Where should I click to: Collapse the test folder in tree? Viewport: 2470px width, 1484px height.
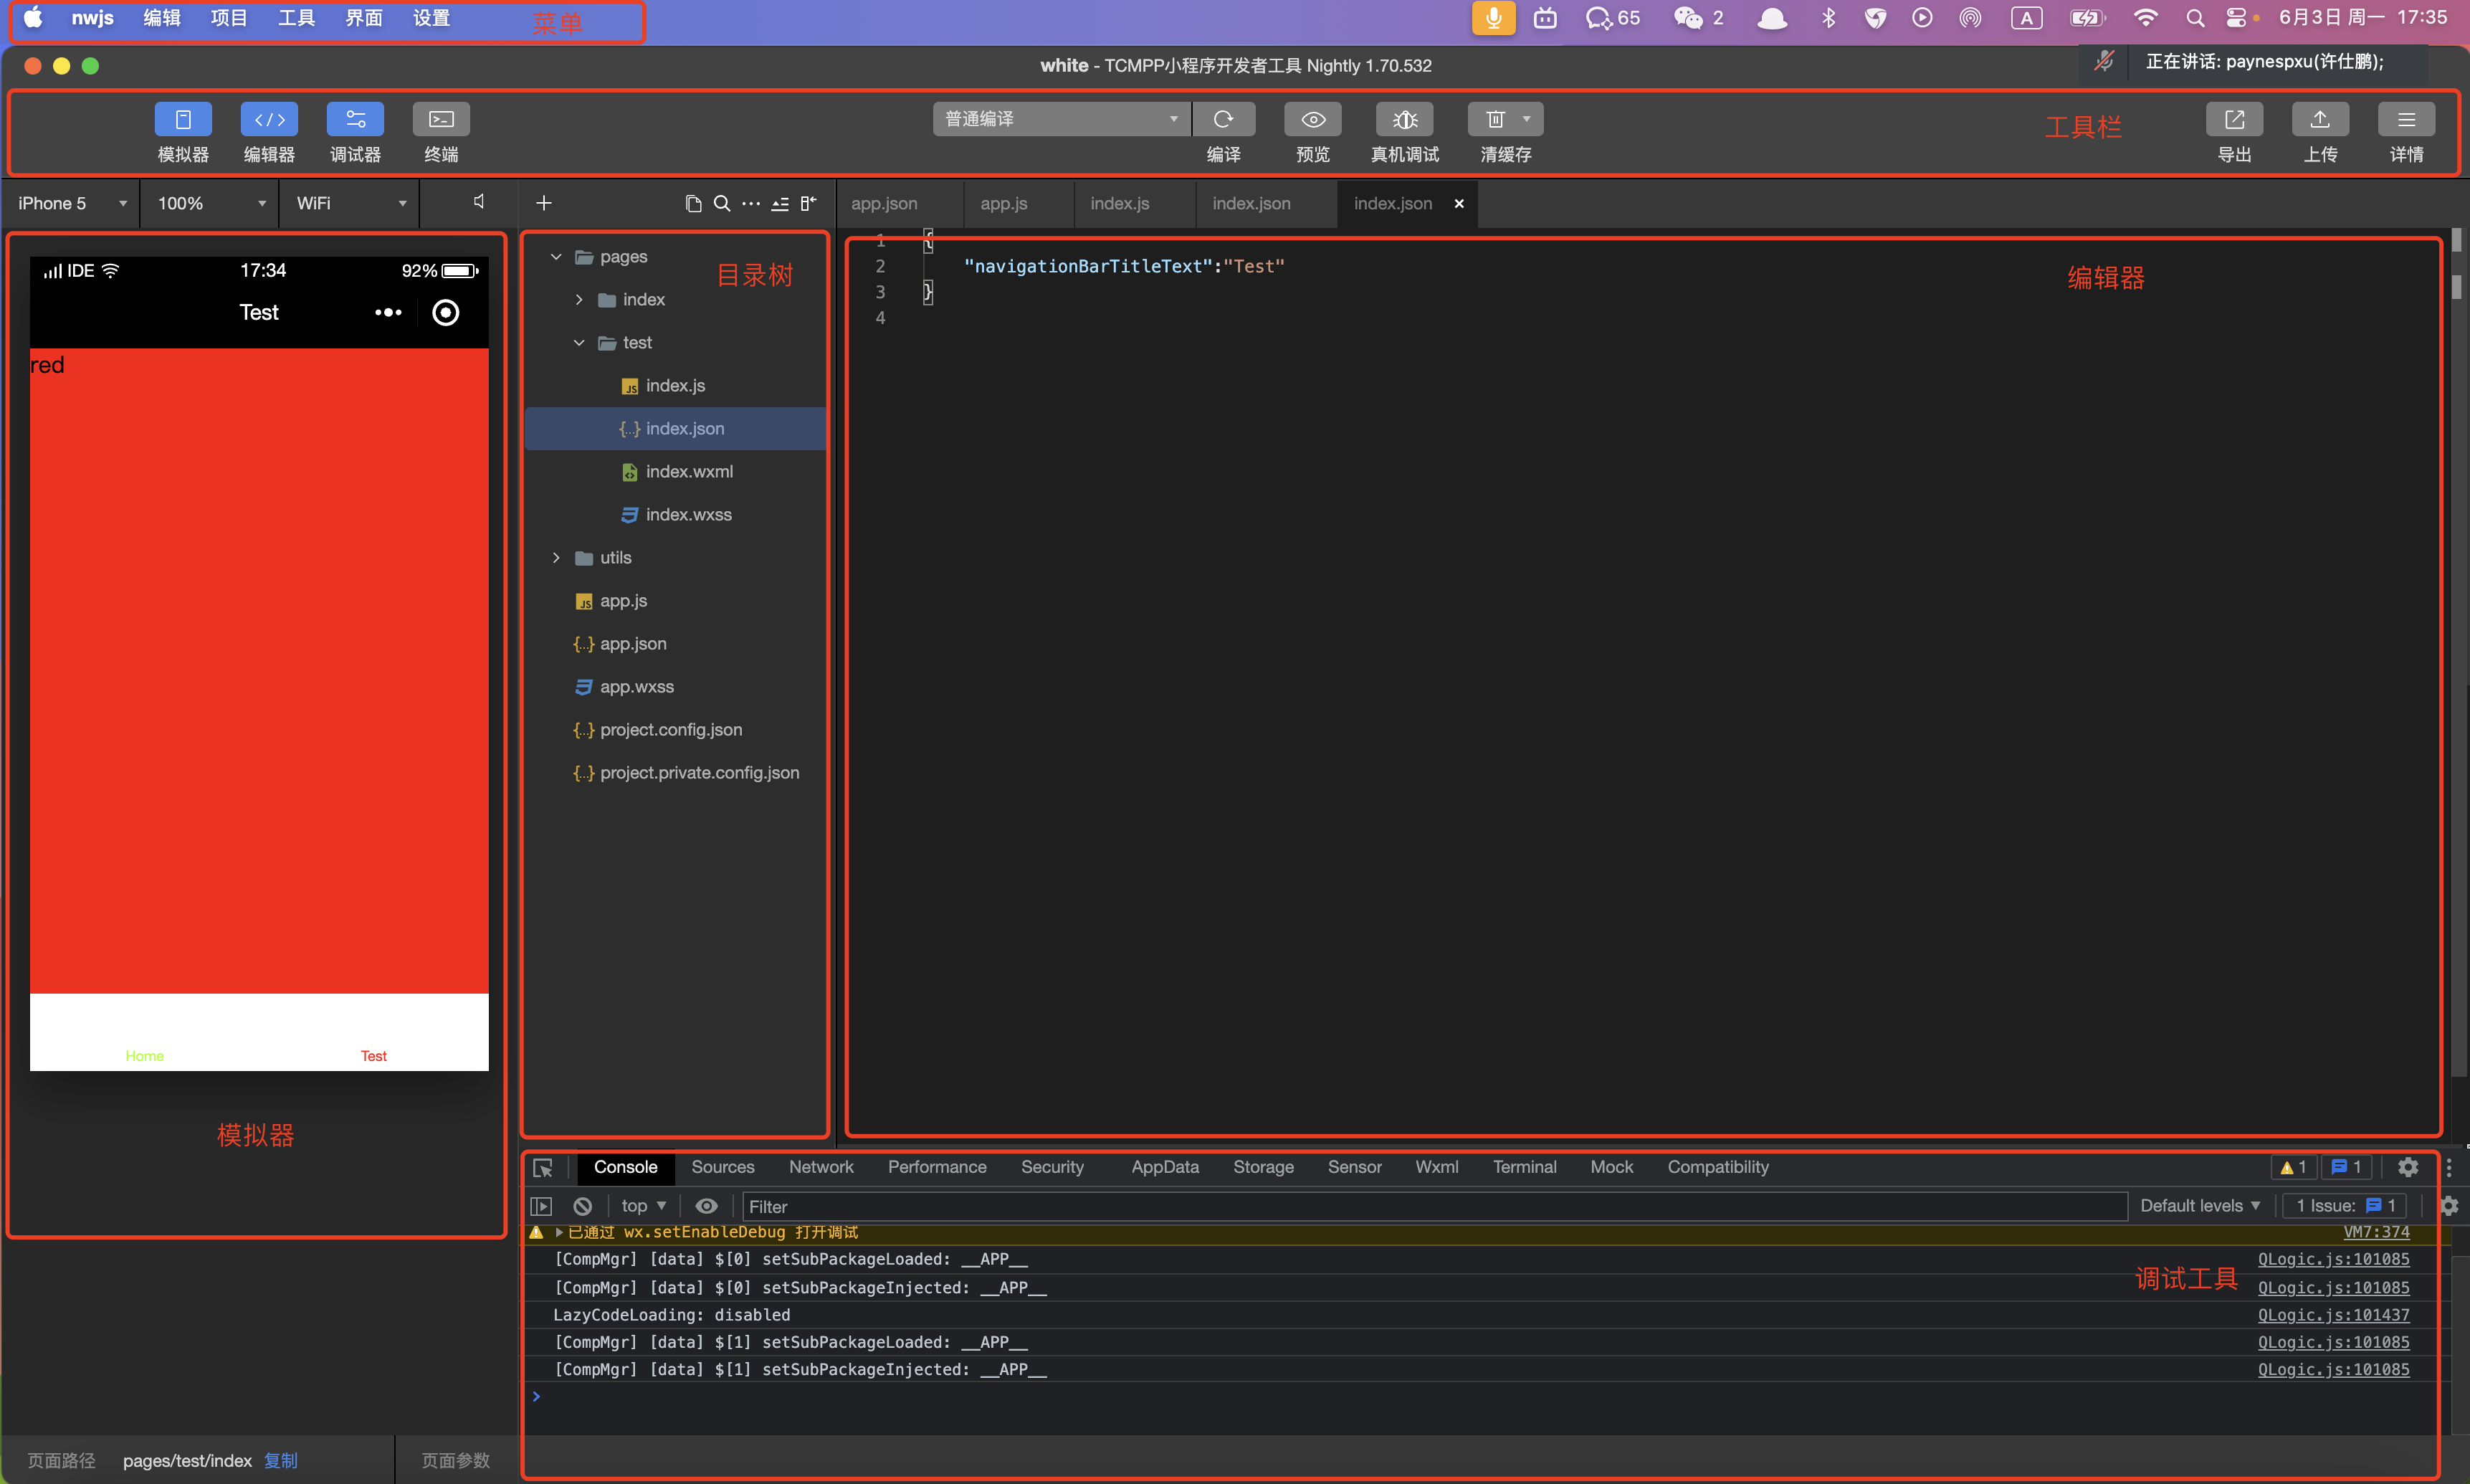pos(578,342)
